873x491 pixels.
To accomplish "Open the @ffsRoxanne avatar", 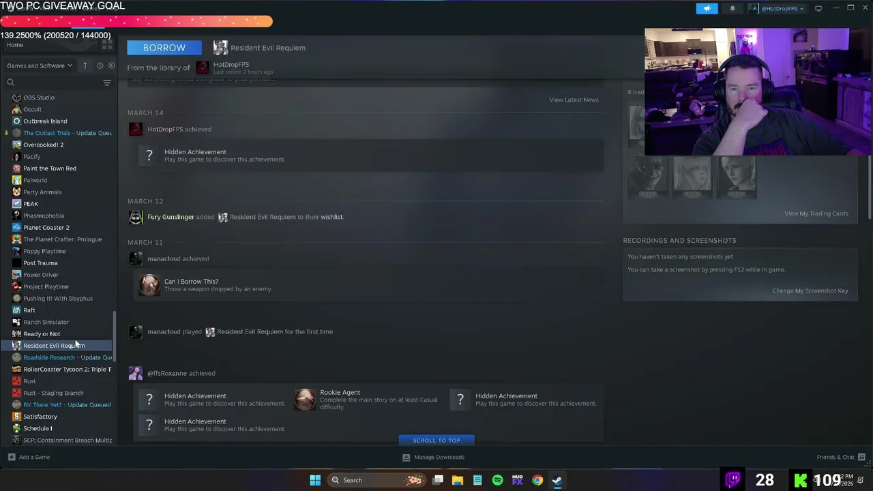I will tap(136, 373).
